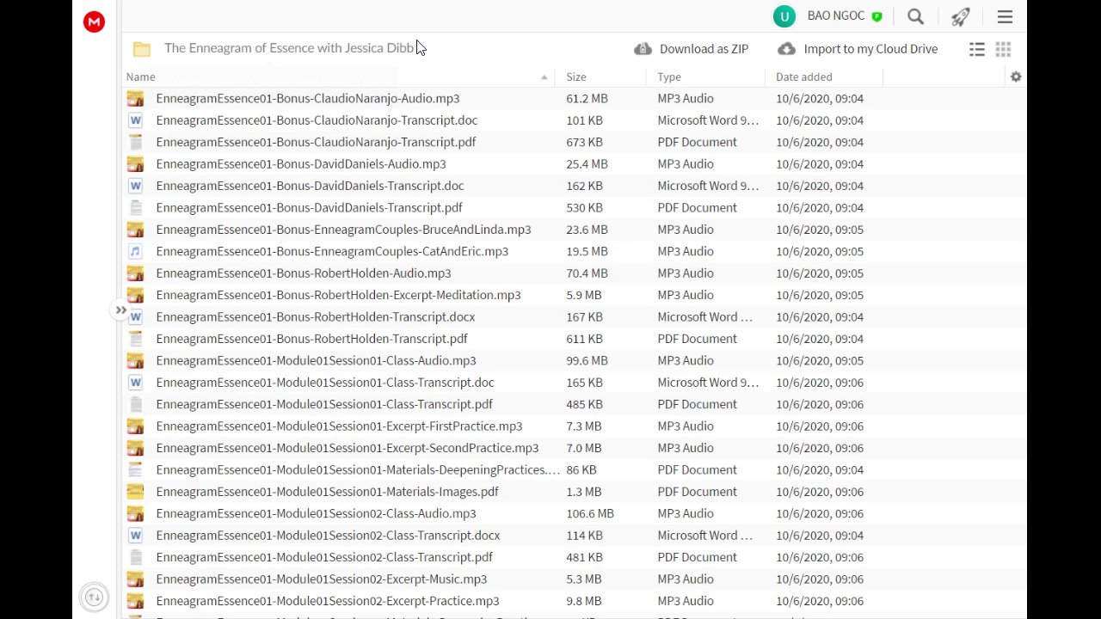Open the hamburger main menu
The width and height of the screenshot is (1101, 619).
pos(1005,16)
